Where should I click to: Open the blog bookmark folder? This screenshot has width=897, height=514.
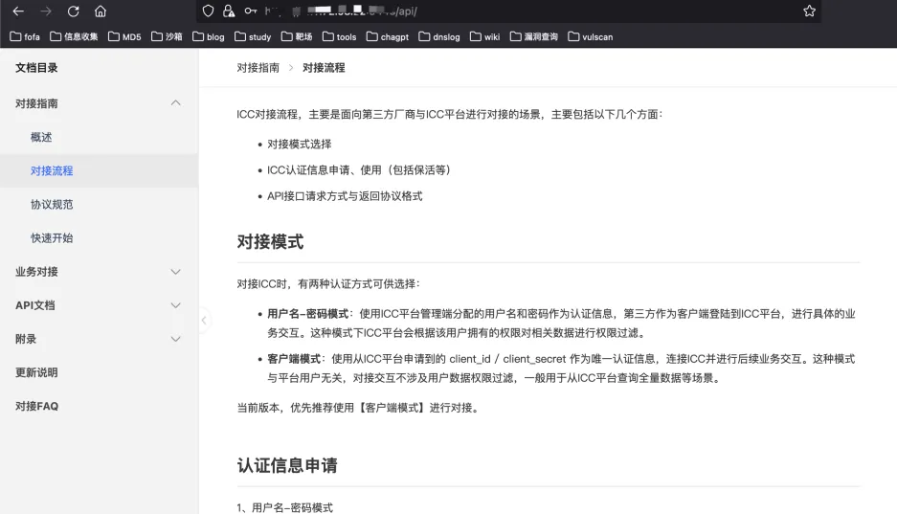[209, 36]
